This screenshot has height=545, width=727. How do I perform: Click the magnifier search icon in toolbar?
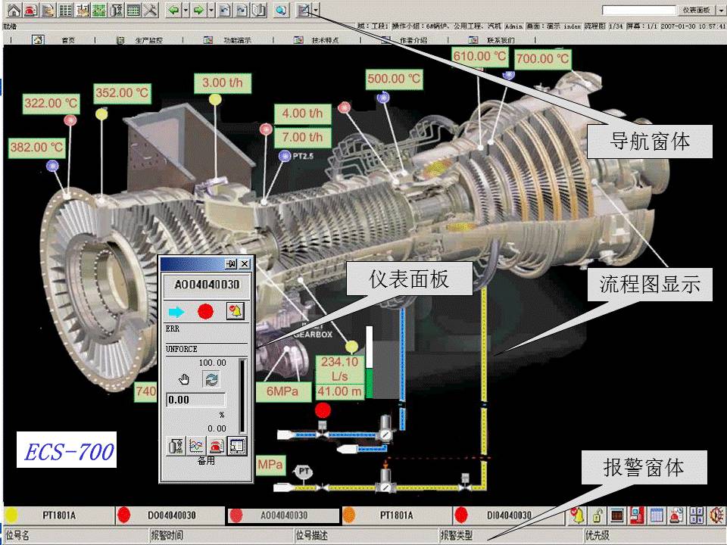[x=280, y=11]
